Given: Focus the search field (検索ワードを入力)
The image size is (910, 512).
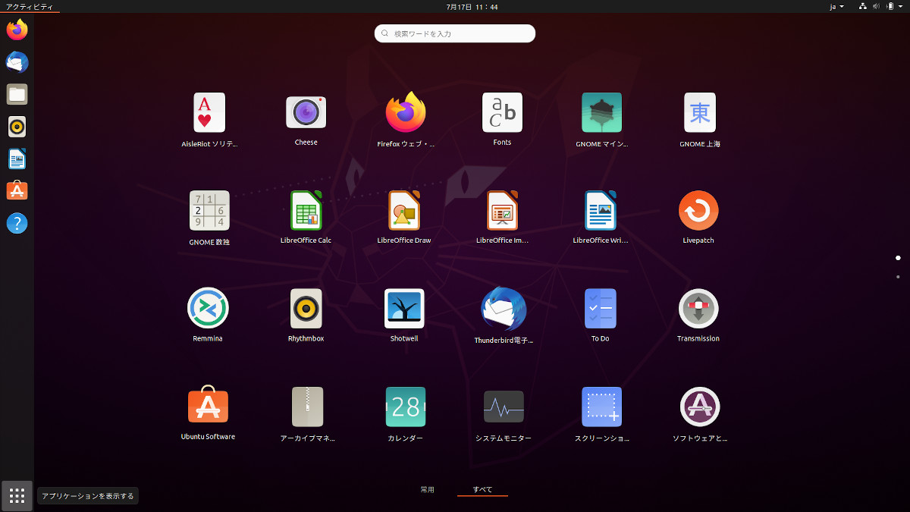Looking at the screenshot, I should click(x=455, y=33).
